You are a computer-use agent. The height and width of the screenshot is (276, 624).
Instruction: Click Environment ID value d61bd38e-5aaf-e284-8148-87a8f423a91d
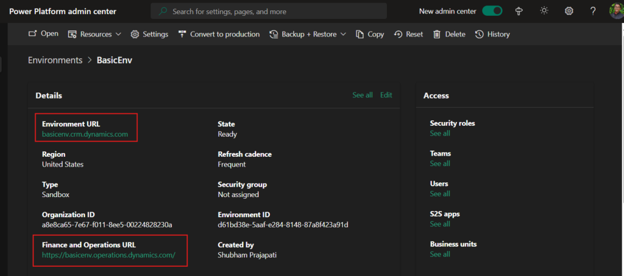click(283, 225)
